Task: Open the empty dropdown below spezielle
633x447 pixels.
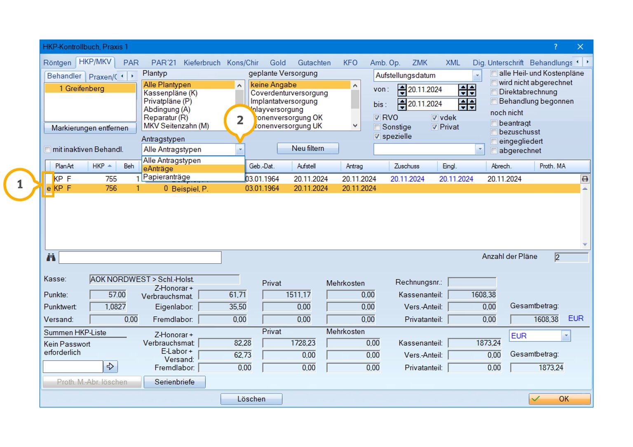Action: (x=479, y=149)
